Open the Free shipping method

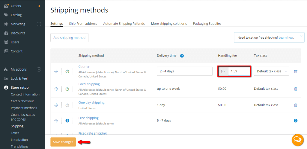click(88, 118)
